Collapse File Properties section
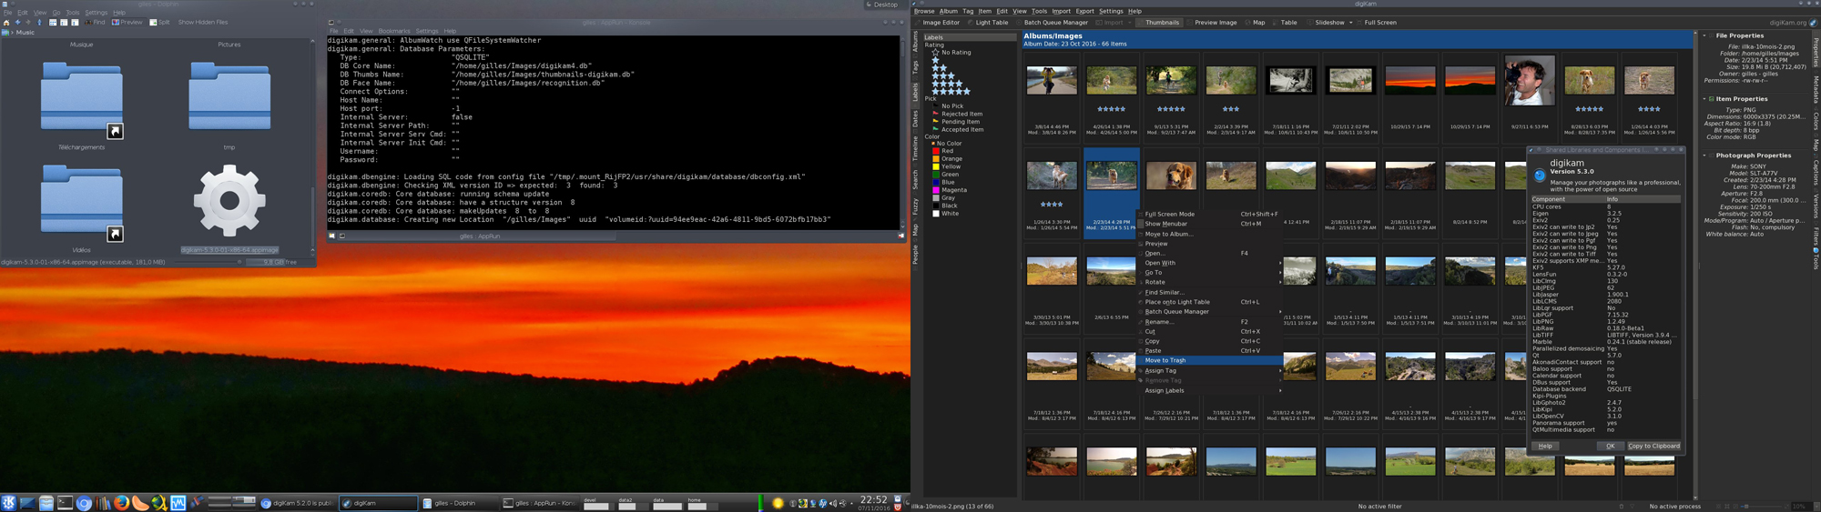Viewport: 1821px width, 512px height. pyautogui.click(x=1705, y=36)
